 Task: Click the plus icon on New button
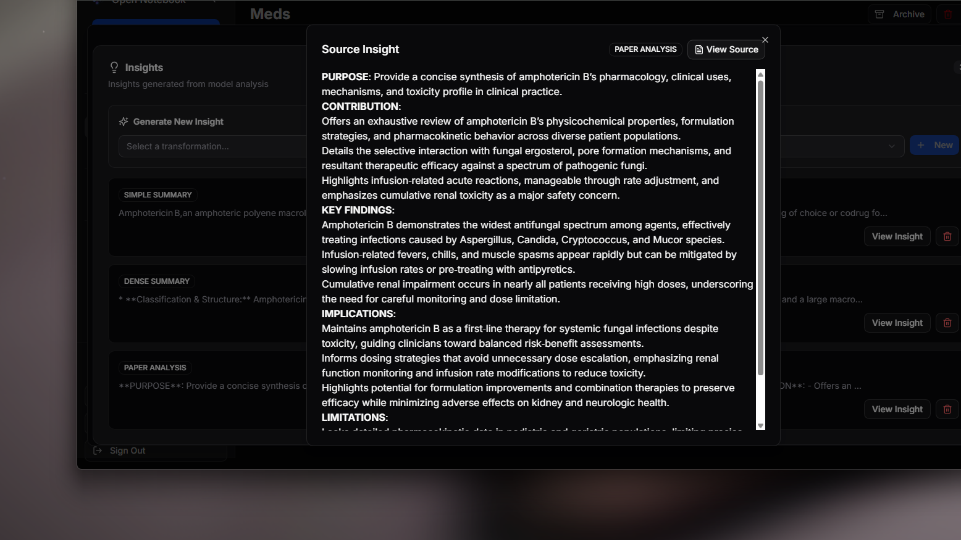click(921, 145)
